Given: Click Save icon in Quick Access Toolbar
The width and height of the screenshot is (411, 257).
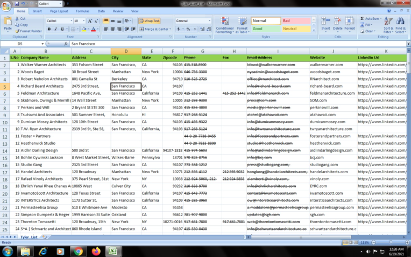Looking at the screenshot, I should [17, 4].
